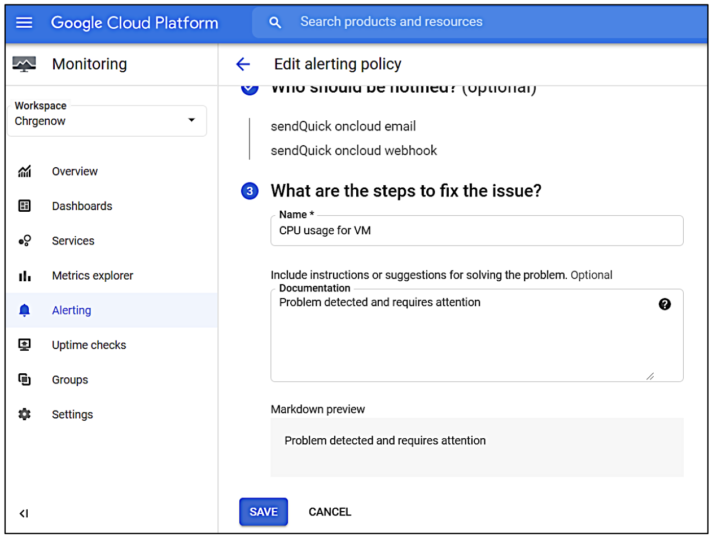Select Uptime checks in the sidebar
Viewport: 717px width, 541px height.
pyautogui.click(x=88, y=344)
